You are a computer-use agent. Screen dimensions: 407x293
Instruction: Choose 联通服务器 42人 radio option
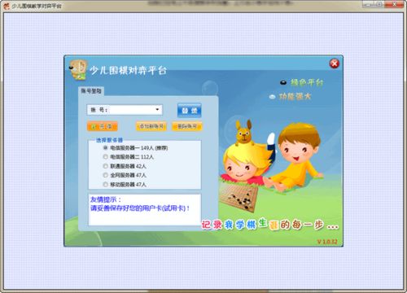tap(106, 166)
